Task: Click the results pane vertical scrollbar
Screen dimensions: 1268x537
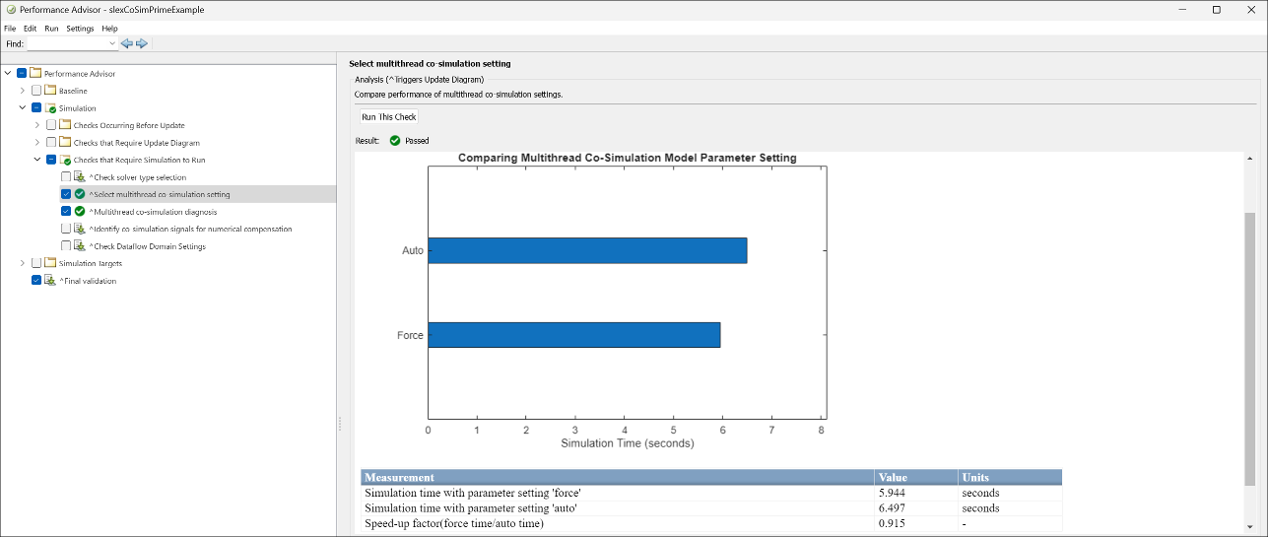Action: tap(1249, 345)
